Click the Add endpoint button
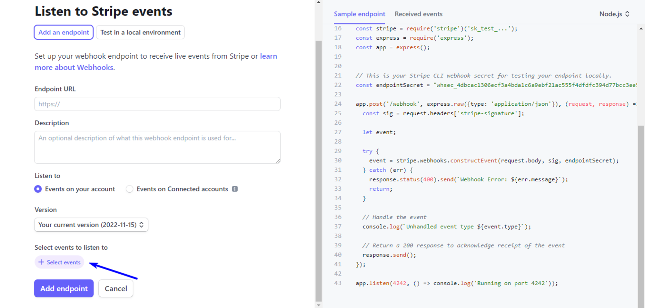The width and height of the screenshot is (645, 308). 64,288
